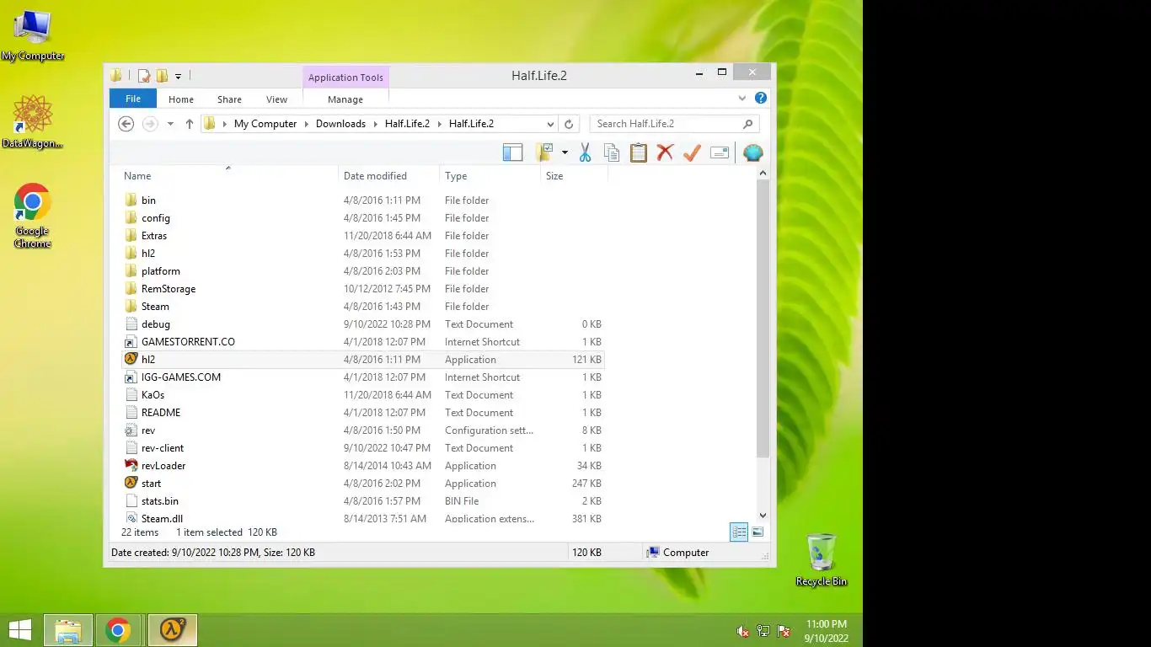Screen dimensions: 1151x647
Task: Navigate to My Computer in the breadcrumb
Action: click(x=265, y=124)
